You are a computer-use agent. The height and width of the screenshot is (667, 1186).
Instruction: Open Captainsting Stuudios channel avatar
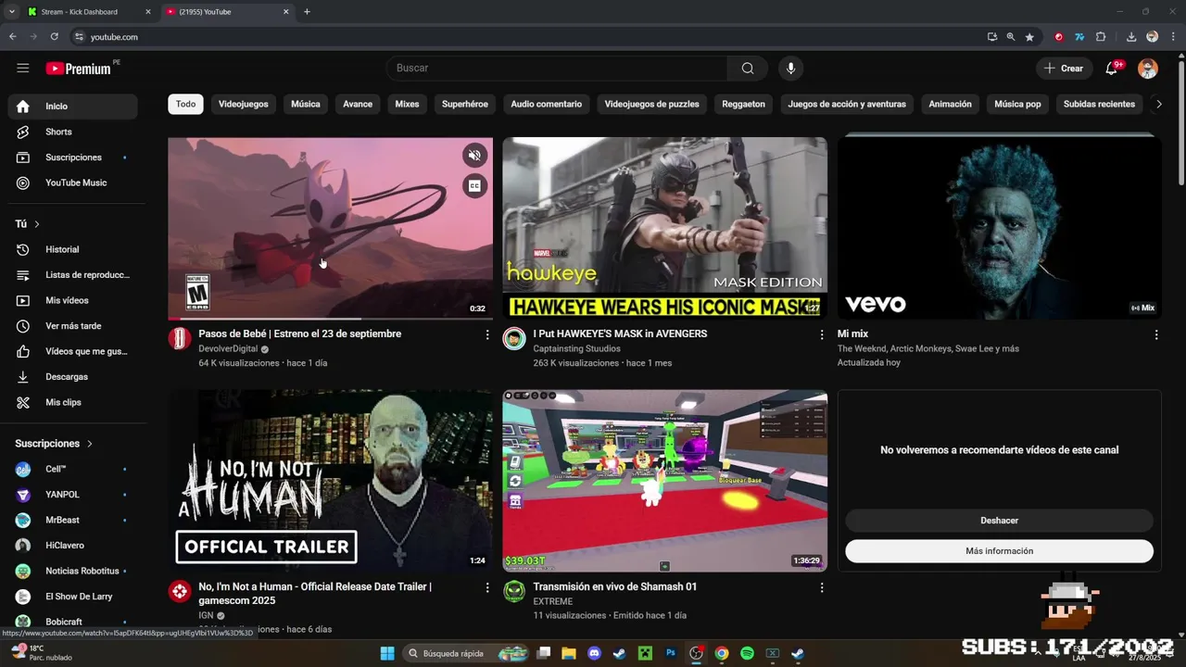tap(514, 338)
